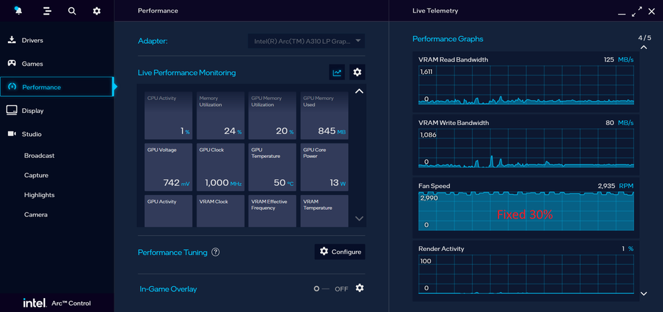Open In-Game Overlay settings gear
The height and width of the screenshot is (312, 663).
pos(359,288)
